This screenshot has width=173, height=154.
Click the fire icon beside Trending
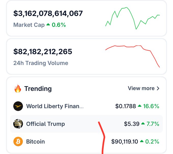18,89
